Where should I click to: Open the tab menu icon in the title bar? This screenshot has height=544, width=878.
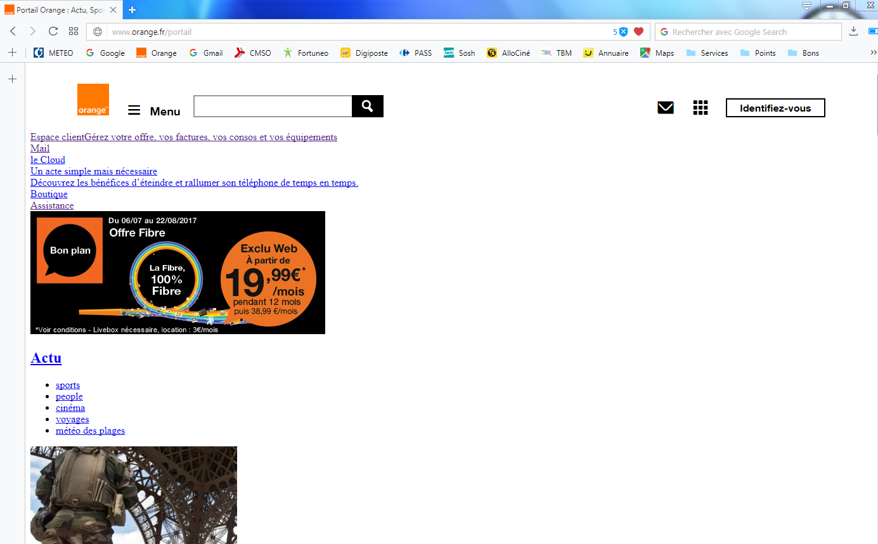click(x=807, y=6)
